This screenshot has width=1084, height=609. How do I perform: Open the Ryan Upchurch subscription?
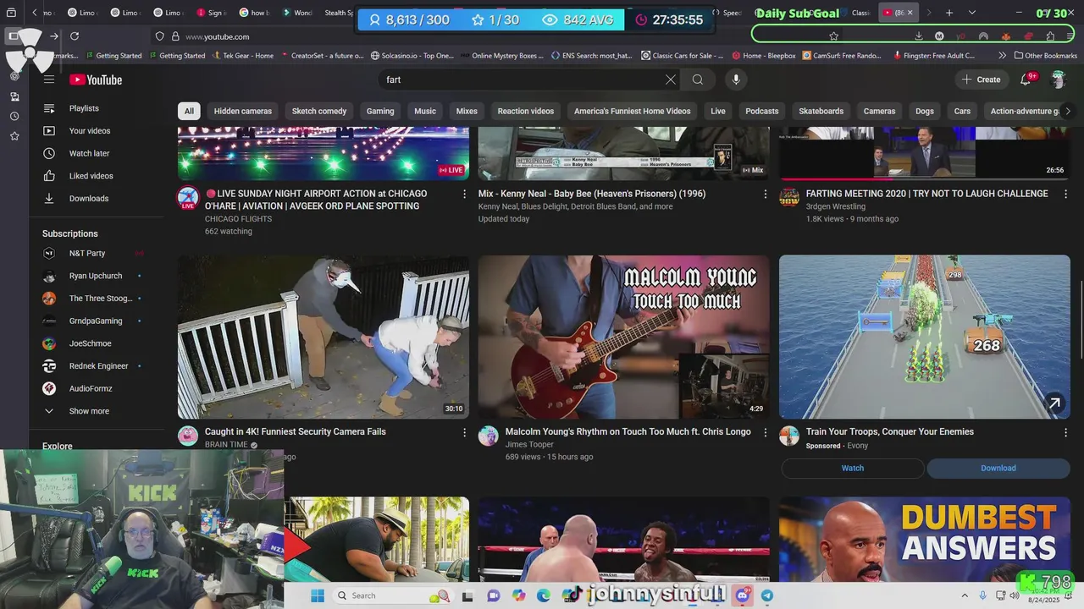pyautogui.click(x=97, y=276)
